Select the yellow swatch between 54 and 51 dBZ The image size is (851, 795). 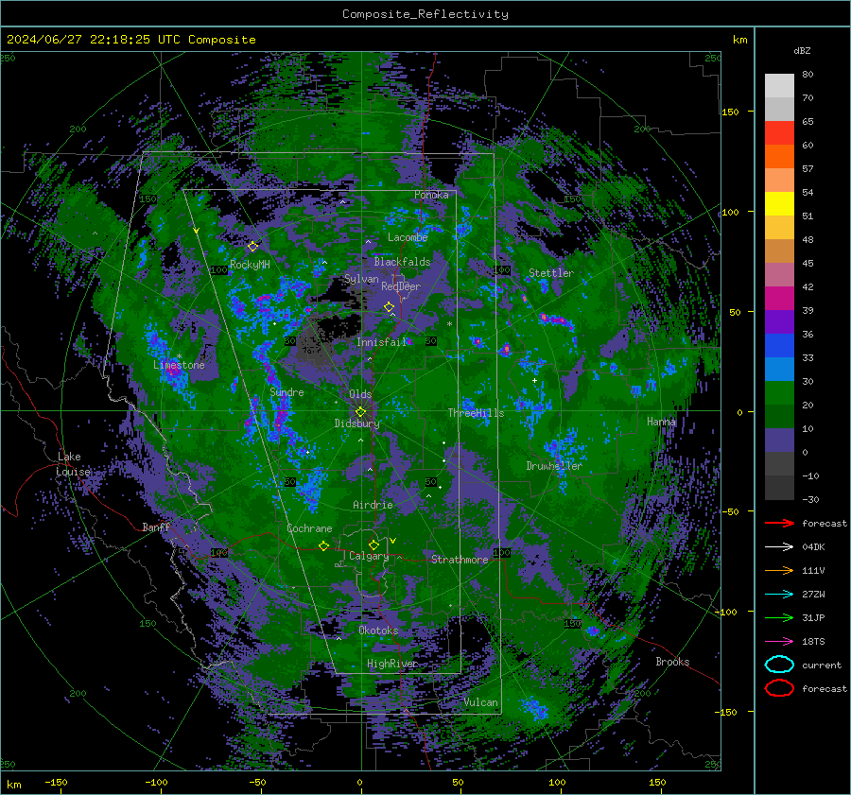coord(779,204)
